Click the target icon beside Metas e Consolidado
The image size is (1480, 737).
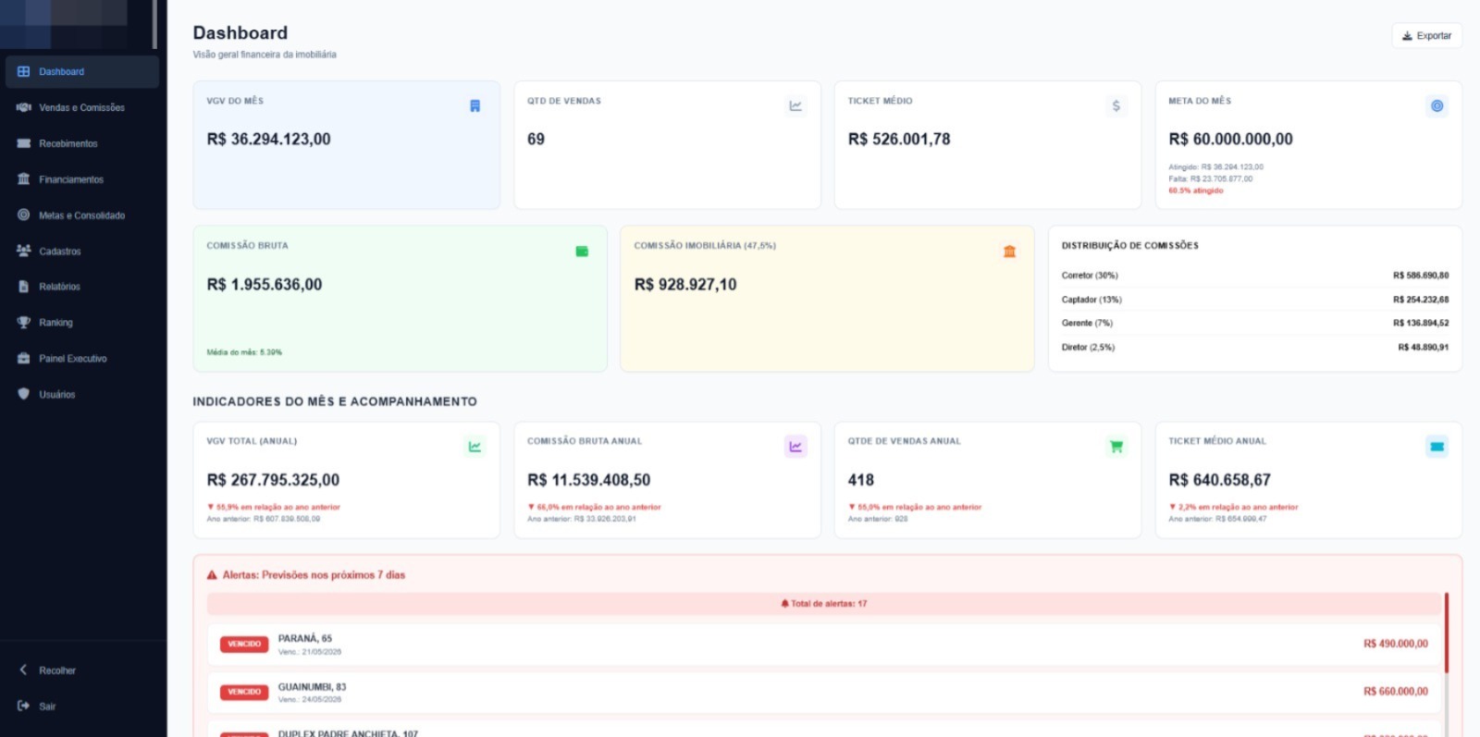pos(24,215)
